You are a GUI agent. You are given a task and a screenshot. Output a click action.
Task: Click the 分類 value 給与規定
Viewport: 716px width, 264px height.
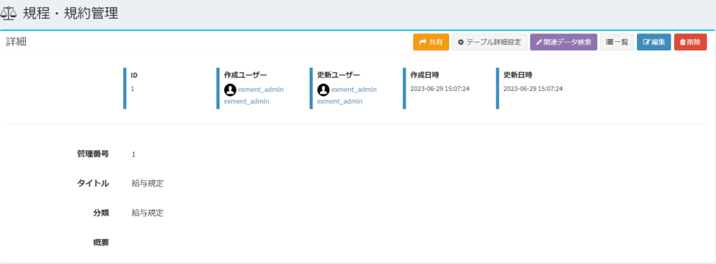[x=148, y=213]
